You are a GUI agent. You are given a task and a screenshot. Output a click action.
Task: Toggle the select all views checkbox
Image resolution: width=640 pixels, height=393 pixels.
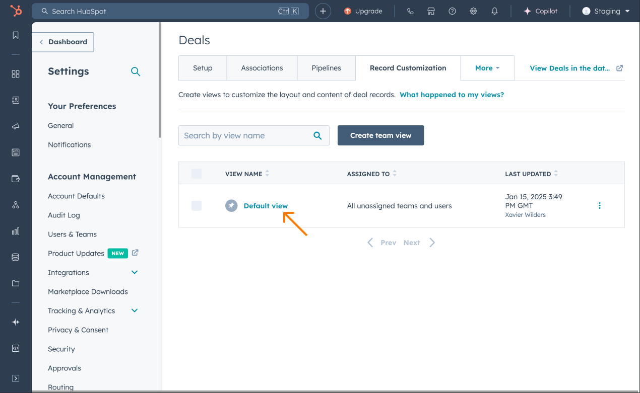tap(197, 174)
